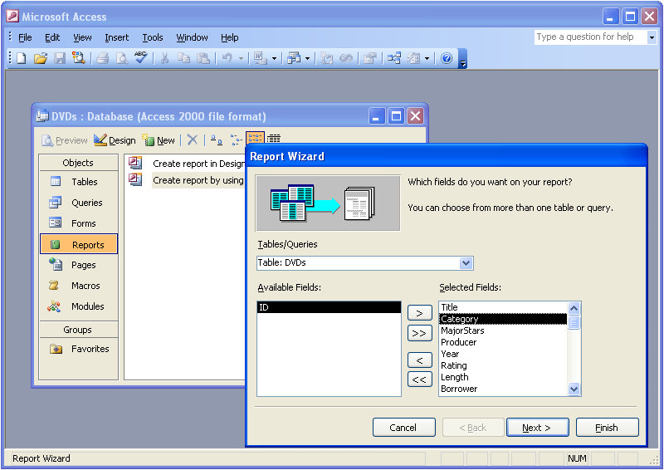664x470 pixels.
Task: Click the Paste clipboard icon
Action: [x=203, y=58]
